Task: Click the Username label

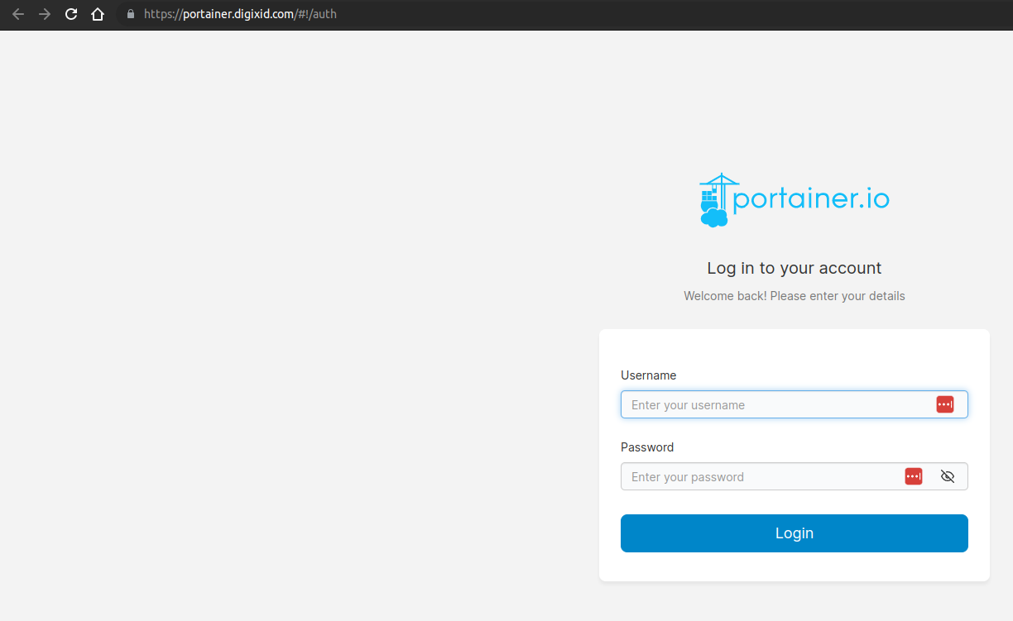Action: tap(649, 375)
